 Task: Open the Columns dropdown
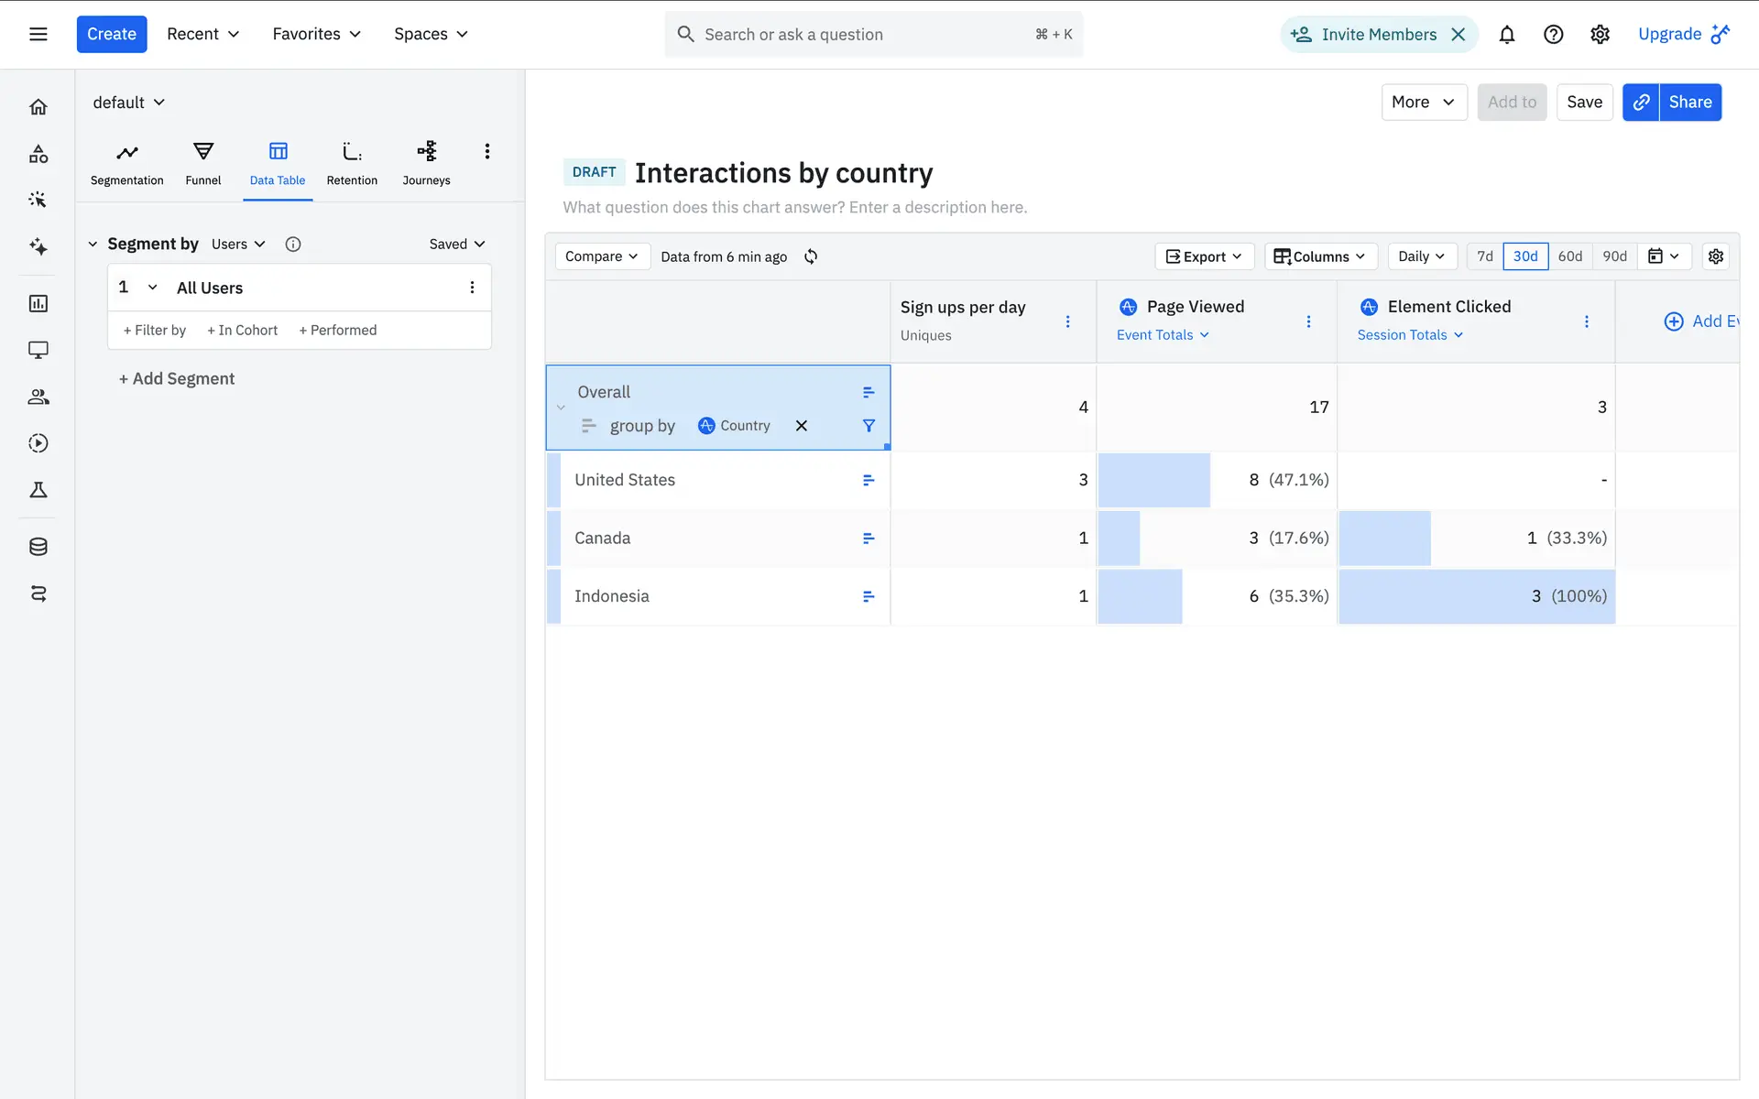(1320, 256)
